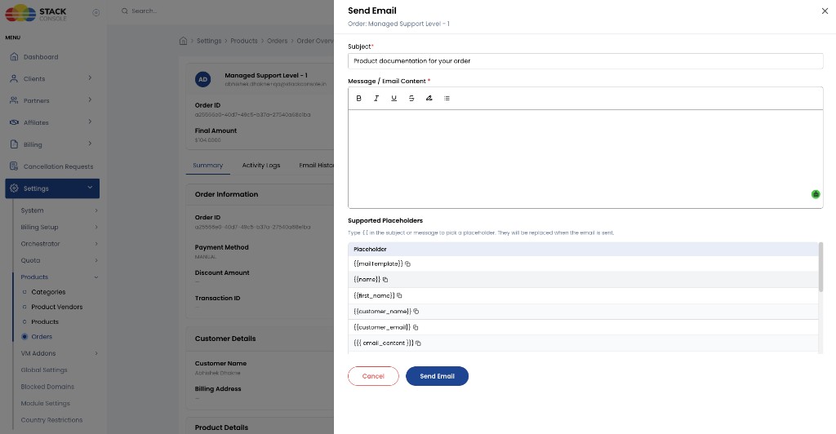Screen dimensions: 836x434
Task: Copy the {{{ email_content }}} placeholder
Action: pos(419,343)
